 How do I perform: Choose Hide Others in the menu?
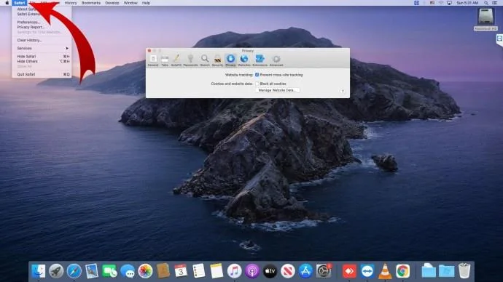pyautogui.click(x=42, y=61)
